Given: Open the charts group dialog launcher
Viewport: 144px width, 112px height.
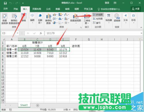Looking at the screenshot, I should coord(81,28).
